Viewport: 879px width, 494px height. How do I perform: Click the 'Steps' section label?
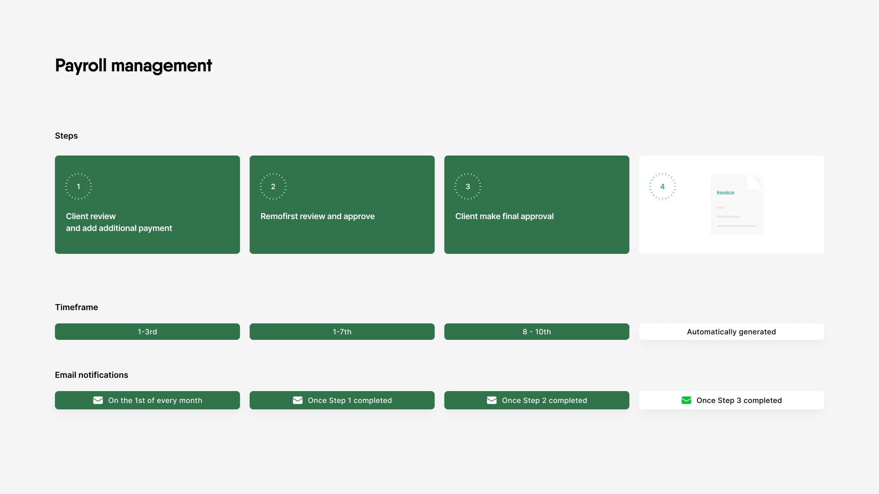(x=66, y=136)
